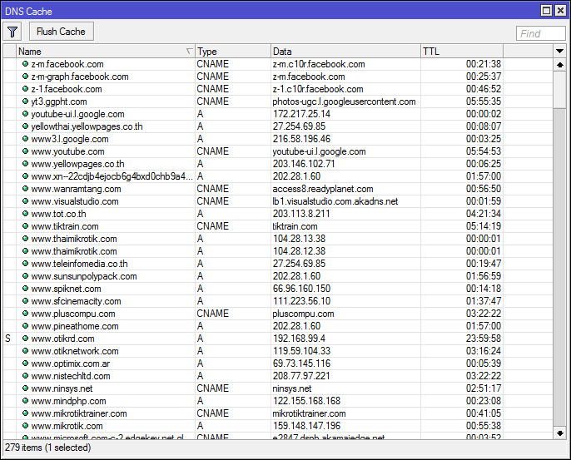The height and width of the screenshot is (460, 571).
Task: Click data cell photos-ugc.l.googleusercontent.com
Action: pos(344,101)
